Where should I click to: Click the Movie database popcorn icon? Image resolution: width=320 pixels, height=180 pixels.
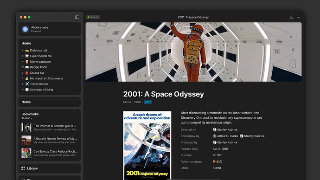[x=27, y=62]
